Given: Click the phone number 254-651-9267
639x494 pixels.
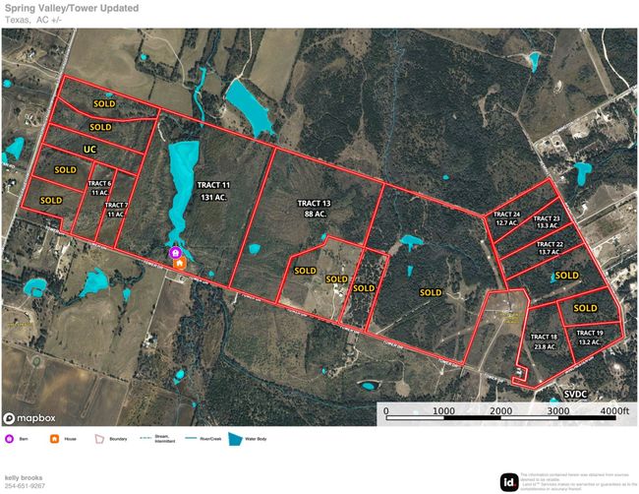Looking at the screenshot, I should (25, 485).
